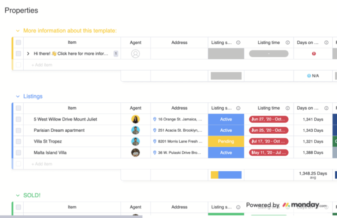Image resolution: width=337 pixels, height=218 pixels.
Task: Click 1,388 Days cell for Malta Island Villa
Action: click(x=313, y=152)
